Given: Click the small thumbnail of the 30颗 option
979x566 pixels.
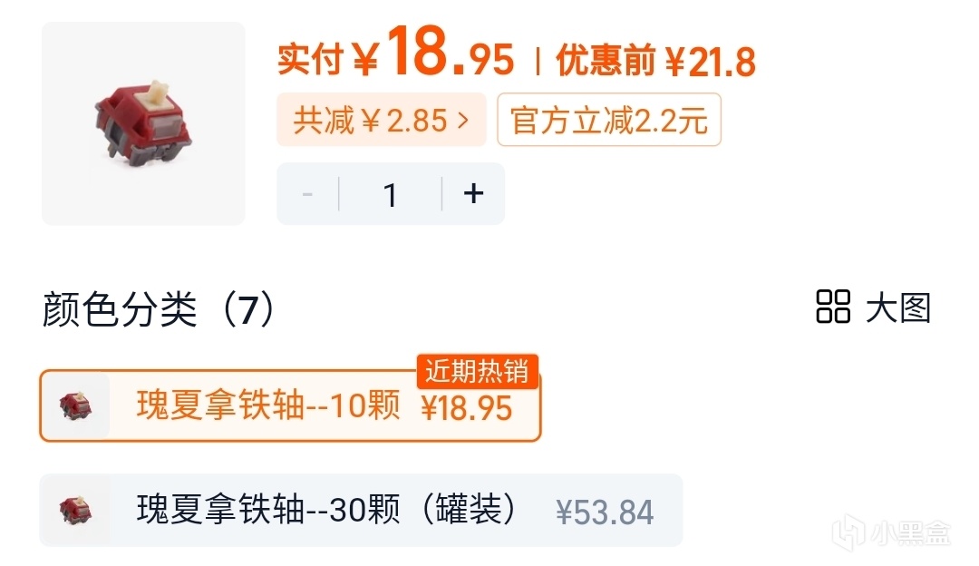Looking at the screenshot, I should [x=74, y=510].
